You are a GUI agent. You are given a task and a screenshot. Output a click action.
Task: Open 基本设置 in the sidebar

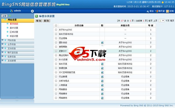click(x=14, y=28)
